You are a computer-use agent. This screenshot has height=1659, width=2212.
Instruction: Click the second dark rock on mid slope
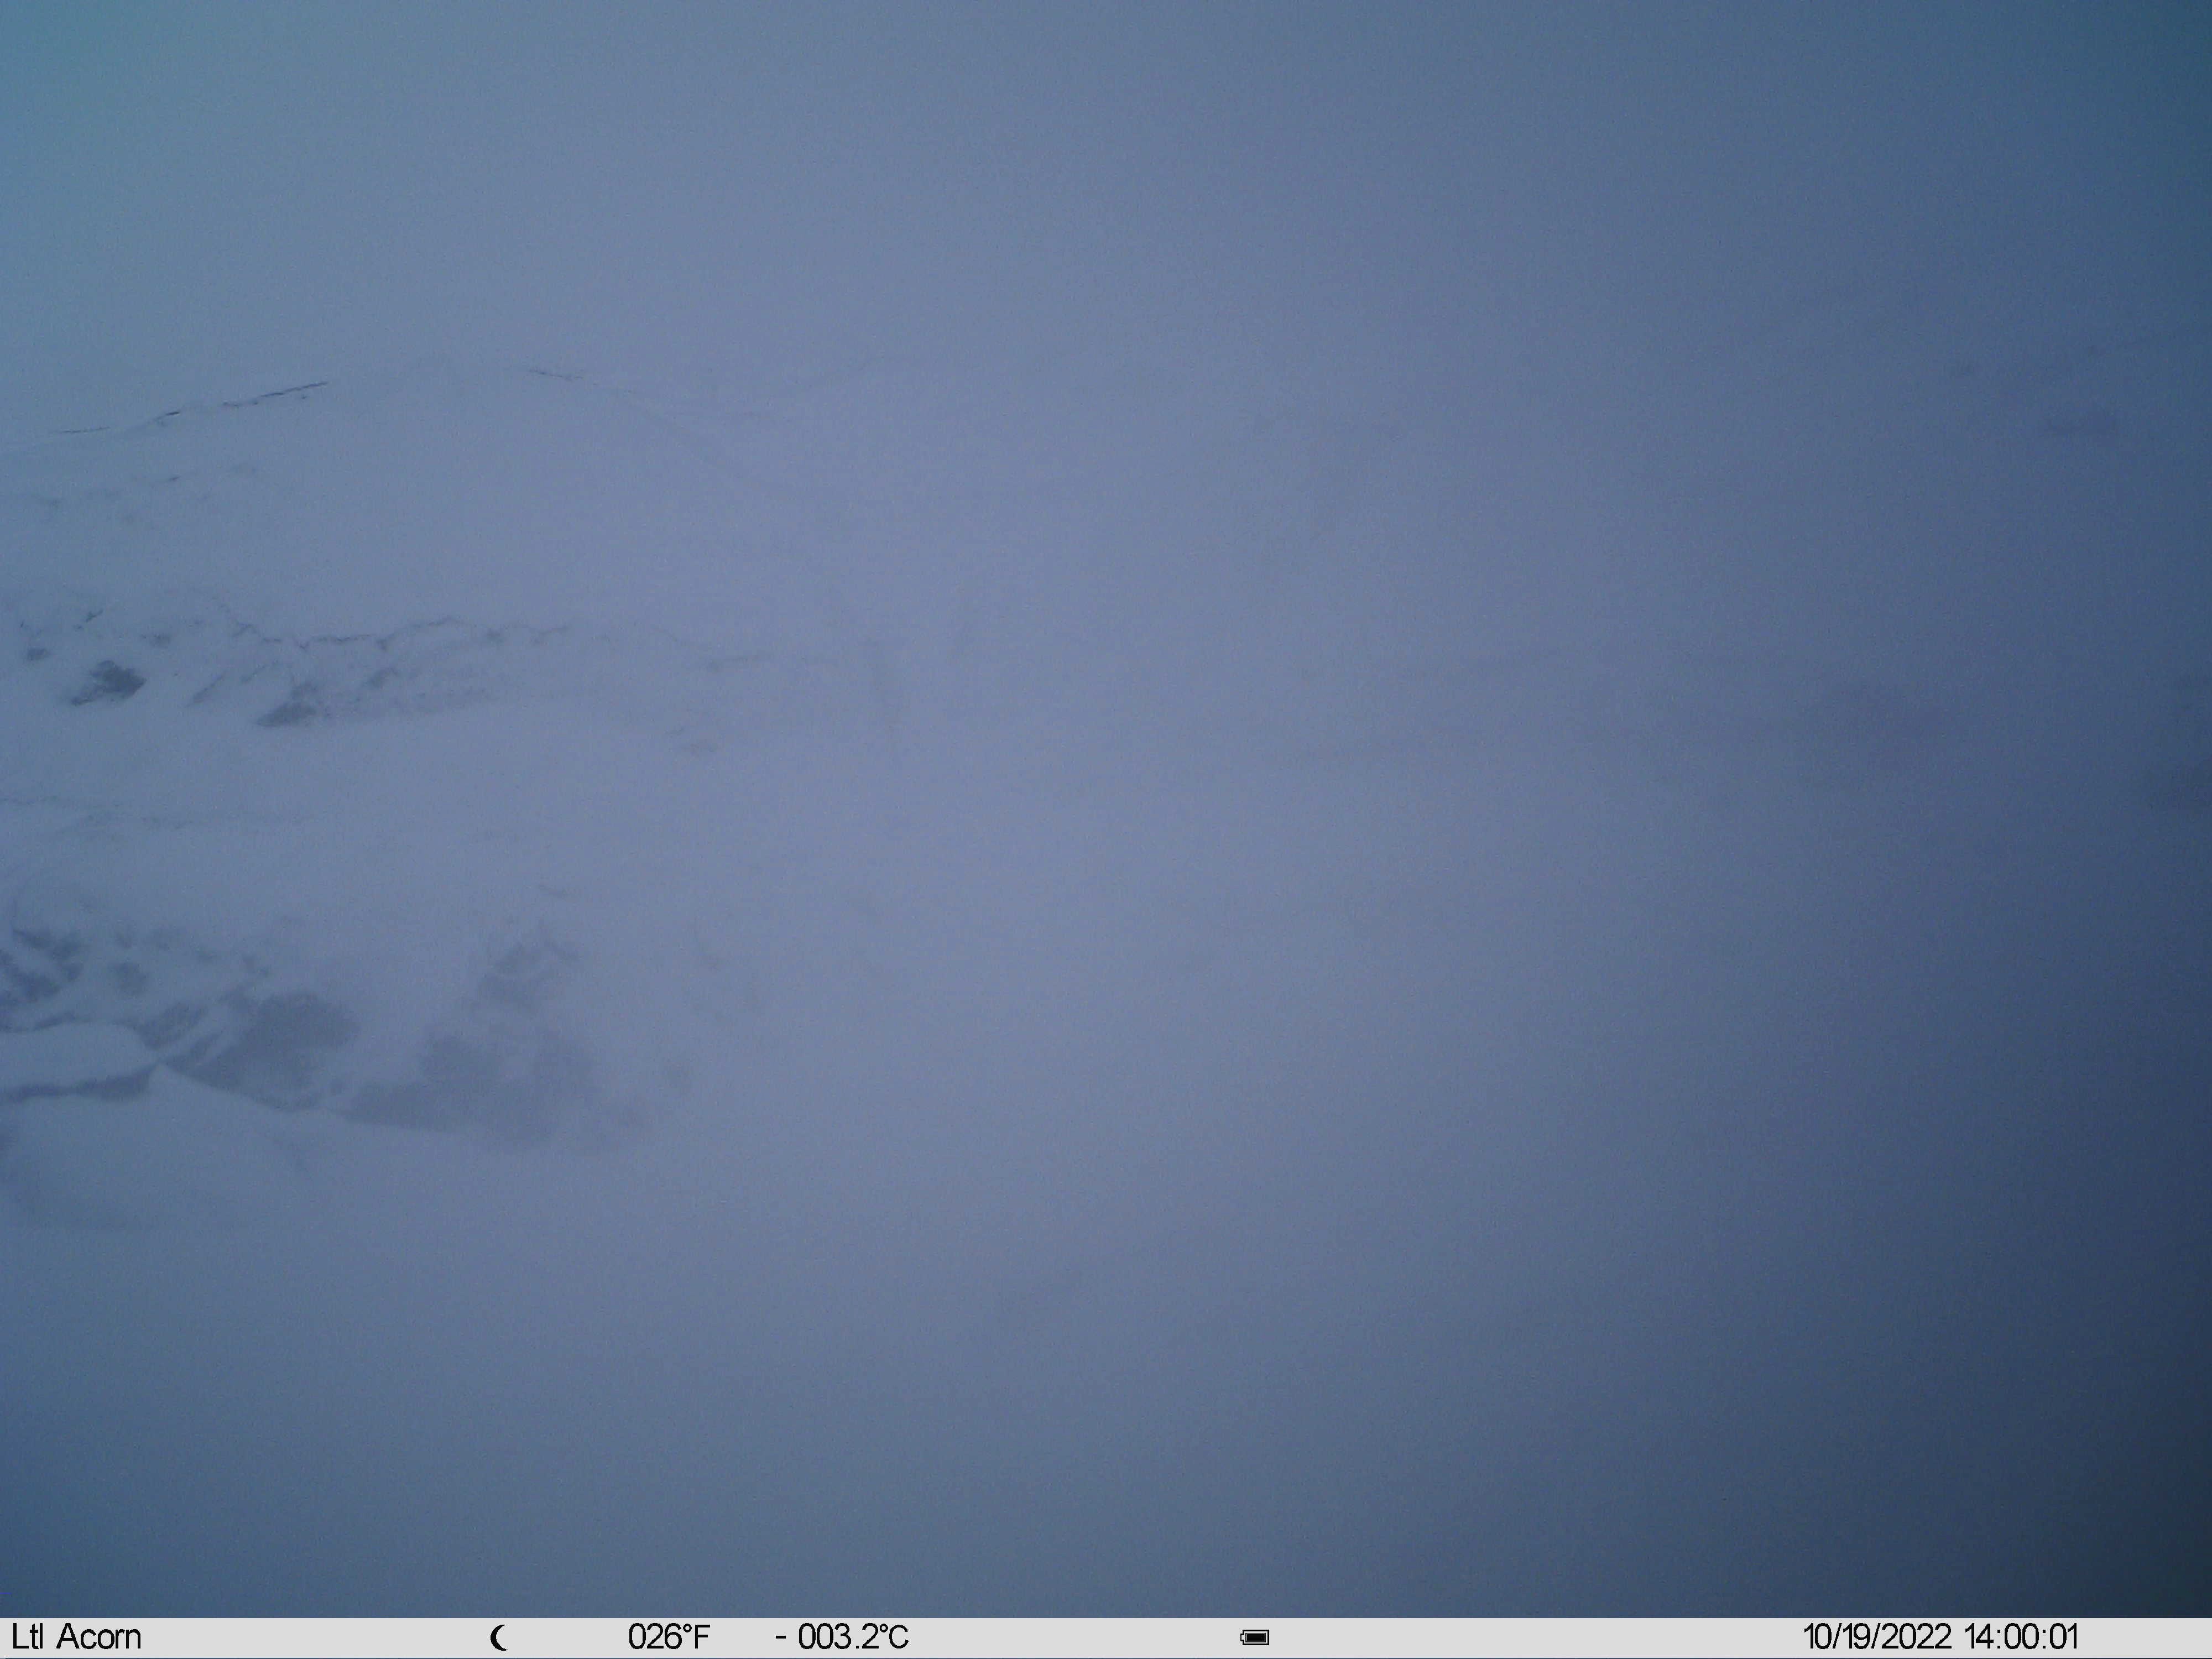290,712
